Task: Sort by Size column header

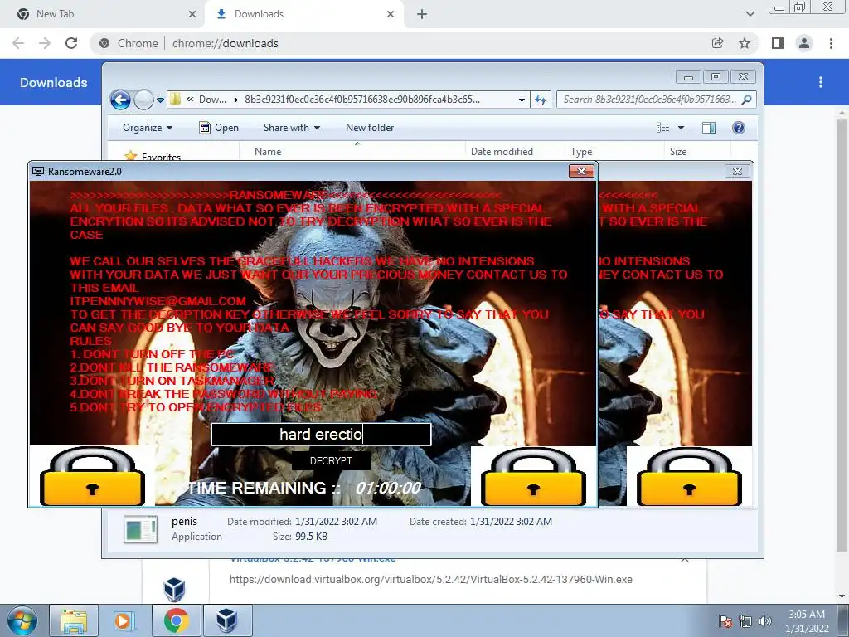Action: click(x=697, y=152)
